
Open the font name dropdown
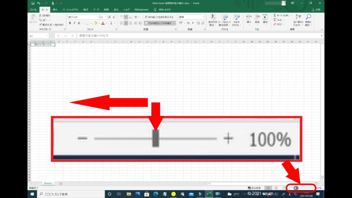[97, 17]
